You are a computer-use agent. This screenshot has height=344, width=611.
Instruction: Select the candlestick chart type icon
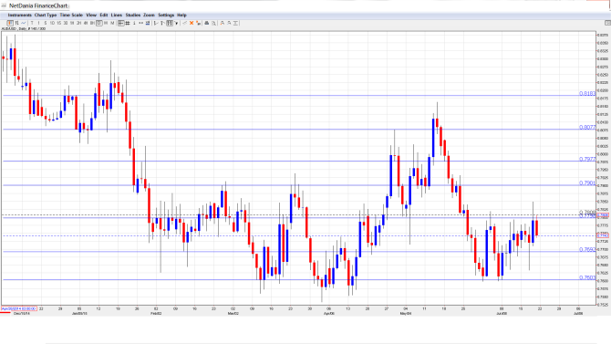click(x=10, y=24)
